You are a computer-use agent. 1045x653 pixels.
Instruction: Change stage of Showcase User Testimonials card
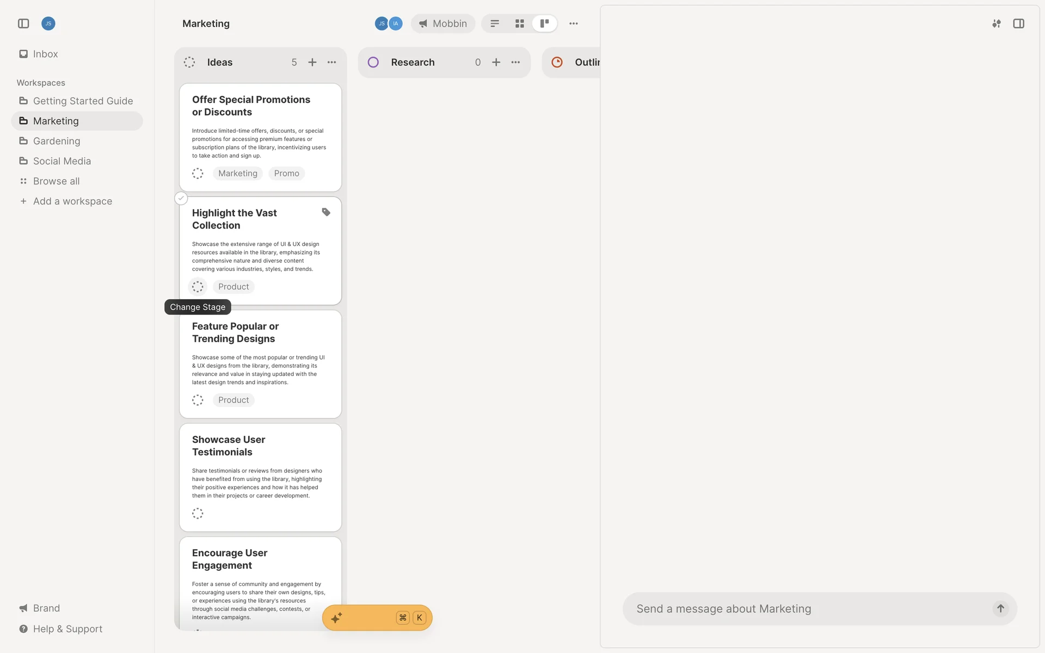pos(198,513)
